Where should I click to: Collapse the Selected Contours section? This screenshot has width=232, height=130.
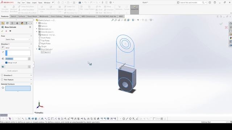(31, 84)
